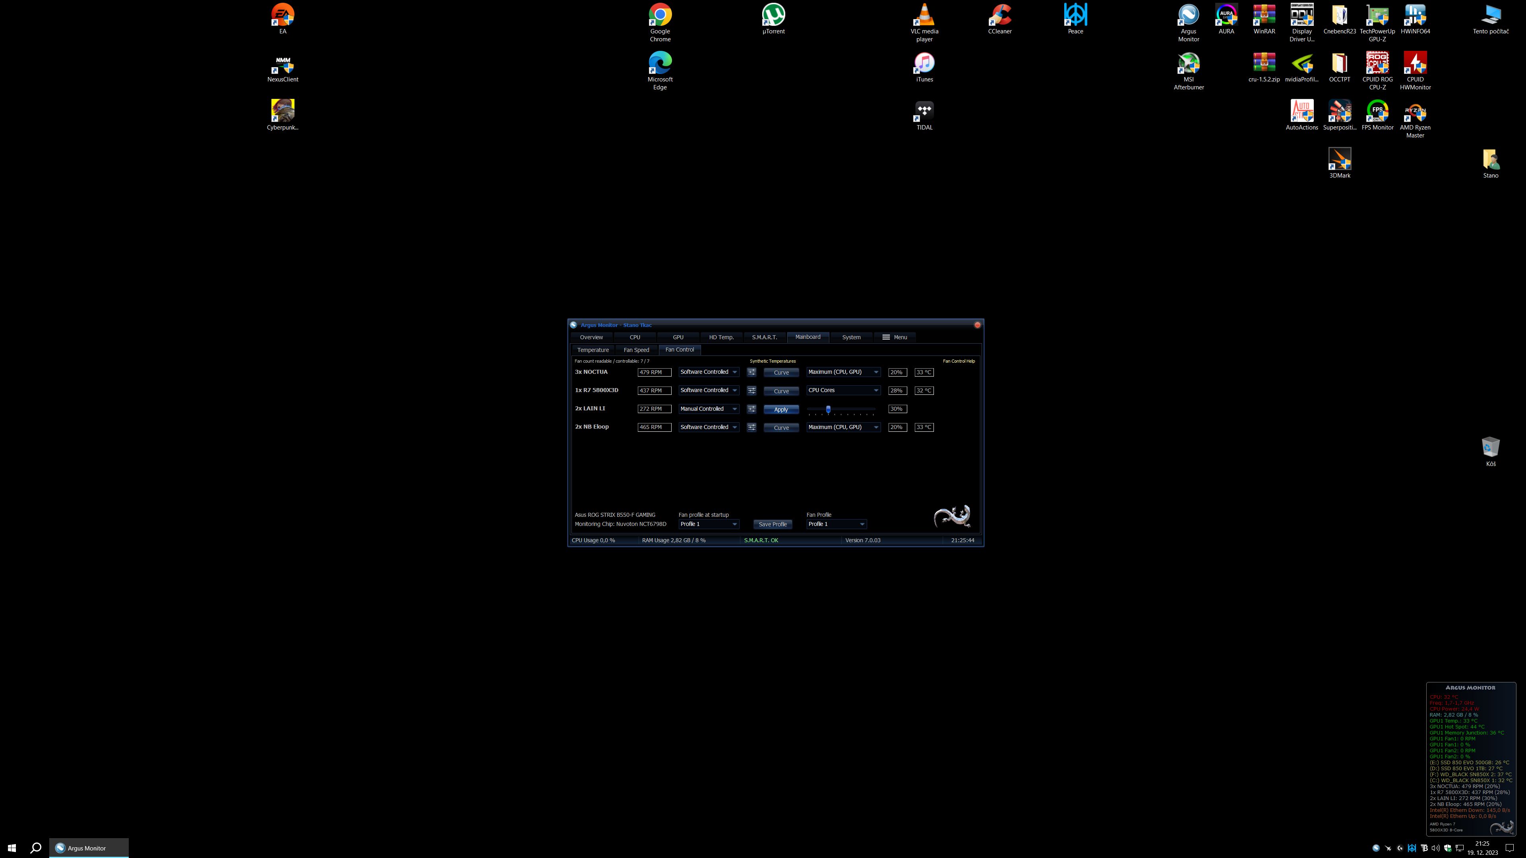The width and height of the screenshot is (1526, 858).
Task: Open fan settings icon for 1x R7 5800X3D
Action: [x=751, y=390]
